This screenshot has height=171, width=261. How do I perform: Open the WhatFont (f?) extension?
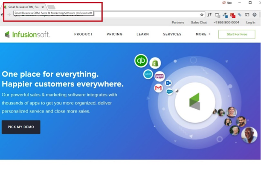(x=209, y=15)
